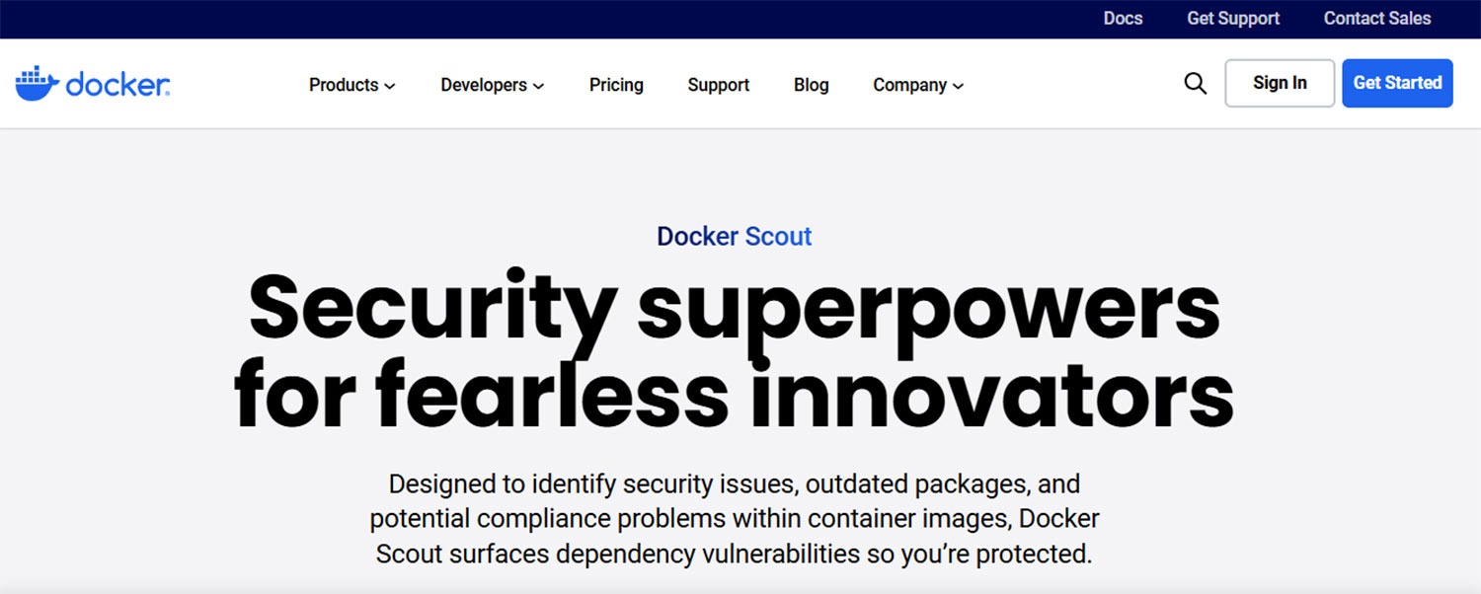
Task: Click the Sign In button
Action: (1280, 83)
